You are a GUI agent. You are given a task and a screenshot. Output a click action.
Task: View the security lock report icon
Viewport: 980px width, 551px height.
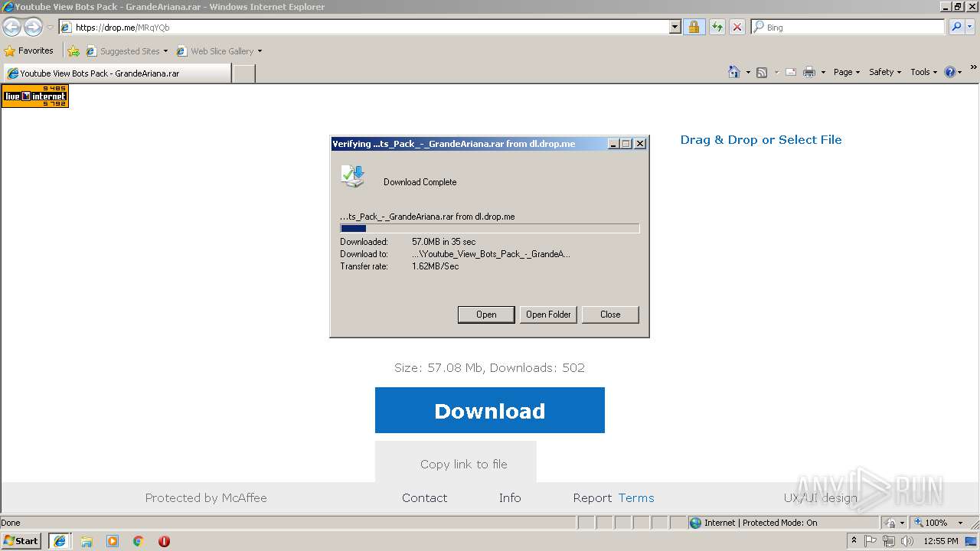(x=694, y=28)
